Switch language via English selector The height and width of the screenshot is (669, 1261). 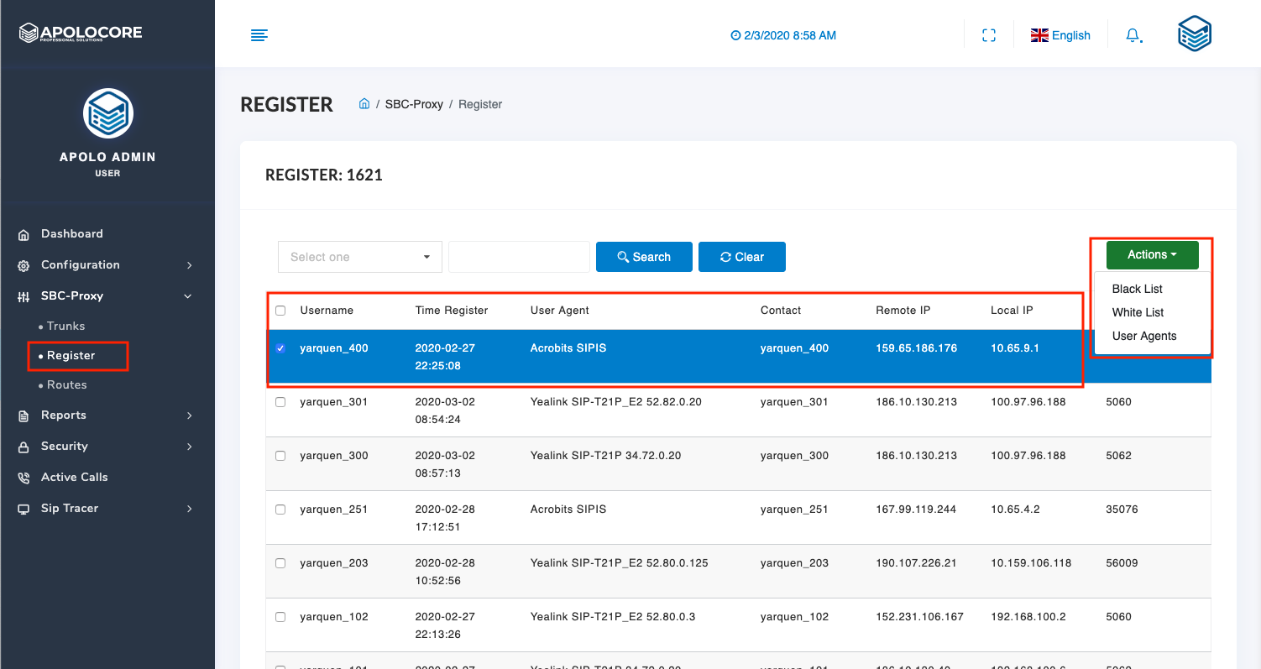point(1060,35)
